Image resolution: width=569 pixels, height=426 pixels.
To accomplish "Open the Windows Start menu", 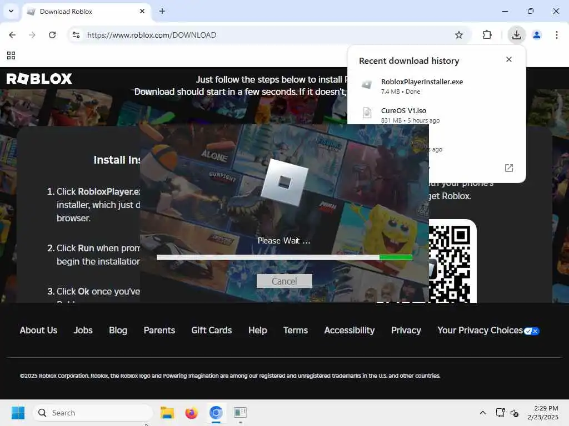I will click(x=18, y=413).
